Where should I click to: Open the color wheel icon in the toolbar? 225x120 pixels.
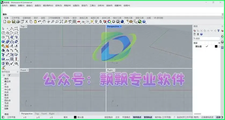(x=109, y=22)
